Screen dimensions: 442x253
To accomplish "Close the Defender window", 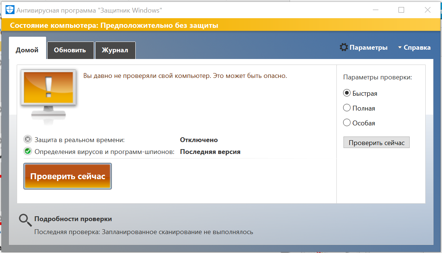I will click(x=428, y=10).
